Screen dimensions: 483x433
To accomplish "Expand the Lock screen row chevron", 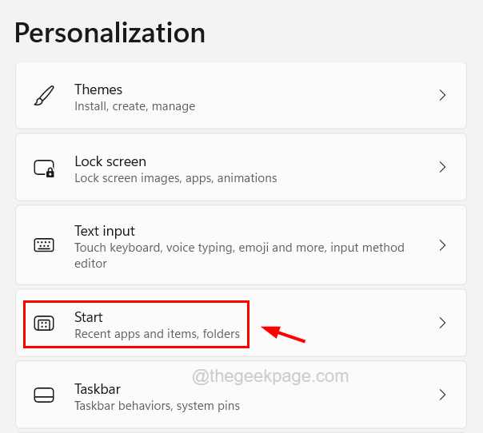I will 442,167.
